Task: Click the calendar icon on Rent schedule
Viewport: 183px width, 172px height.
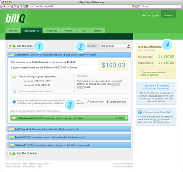Action: 11,137
